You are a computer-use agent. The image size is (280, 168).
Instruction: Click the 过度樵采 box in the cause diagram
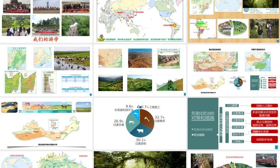coord(238,113)
